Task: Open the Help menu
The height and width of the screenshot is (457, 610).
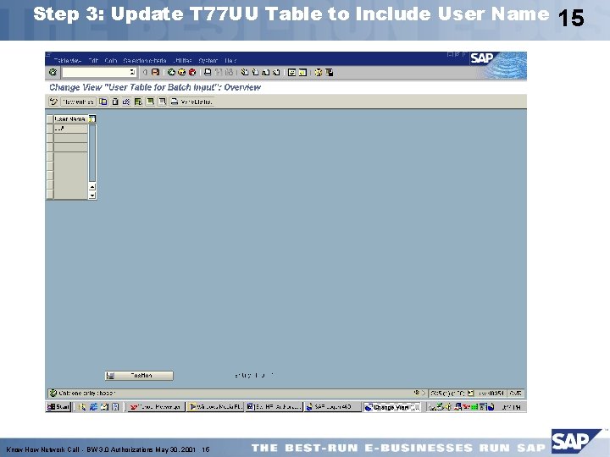Action: coord(230,61)
